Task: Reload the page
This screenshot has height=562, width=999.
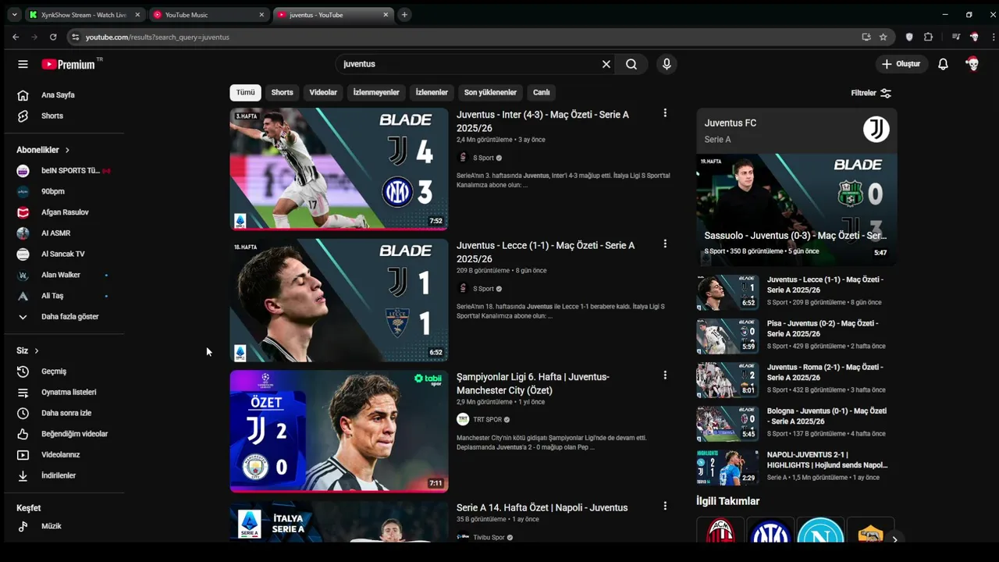Action: pos(53,37)
